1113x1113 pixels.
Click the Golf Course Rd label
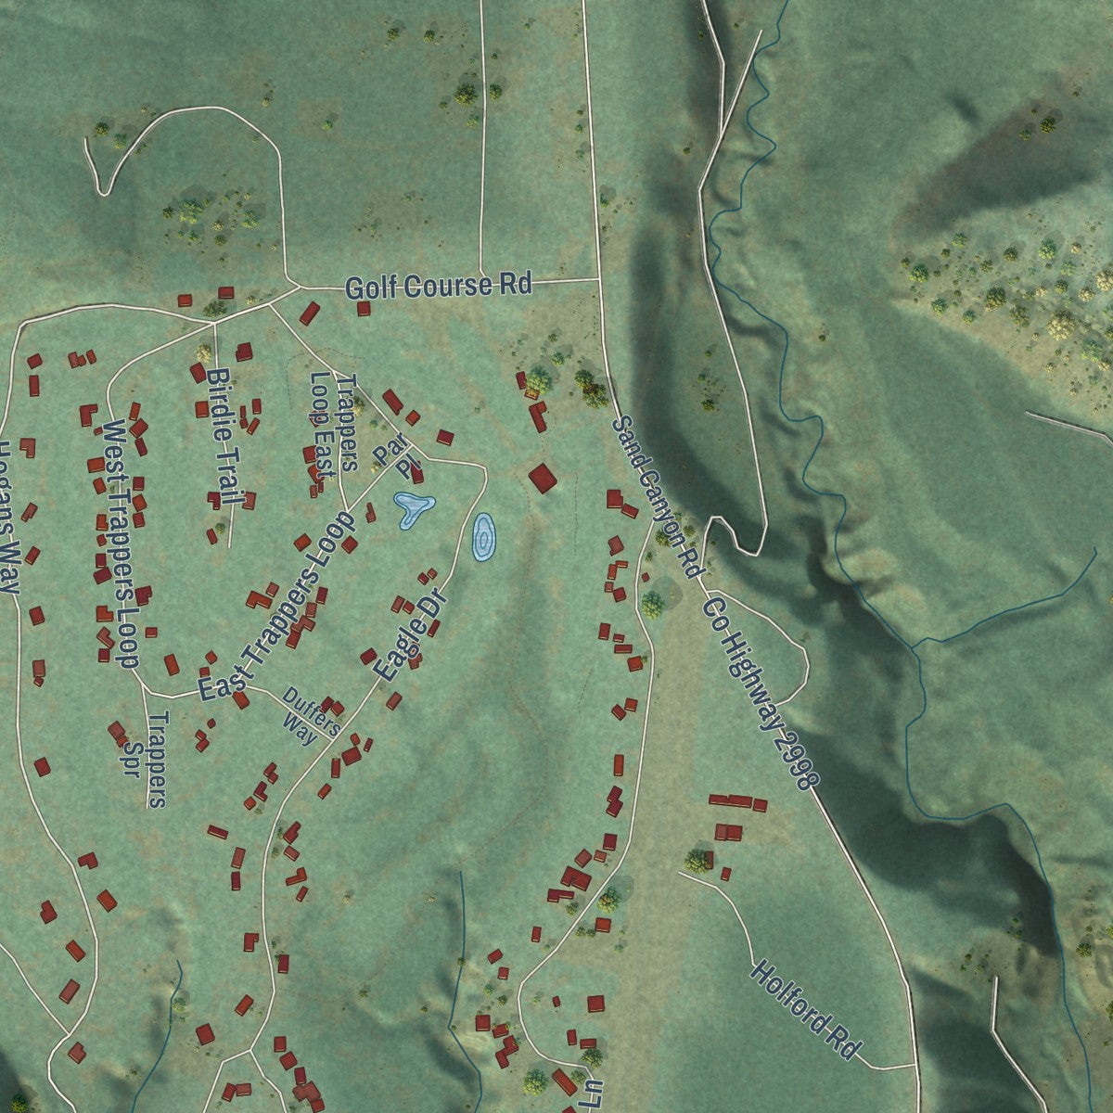tap(439, 286)
